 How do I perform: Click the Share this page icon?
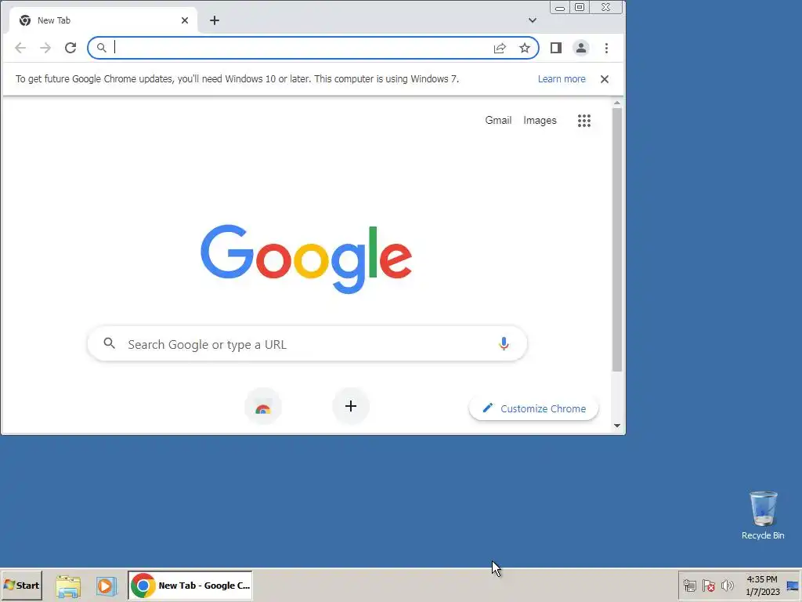(500, 48)
